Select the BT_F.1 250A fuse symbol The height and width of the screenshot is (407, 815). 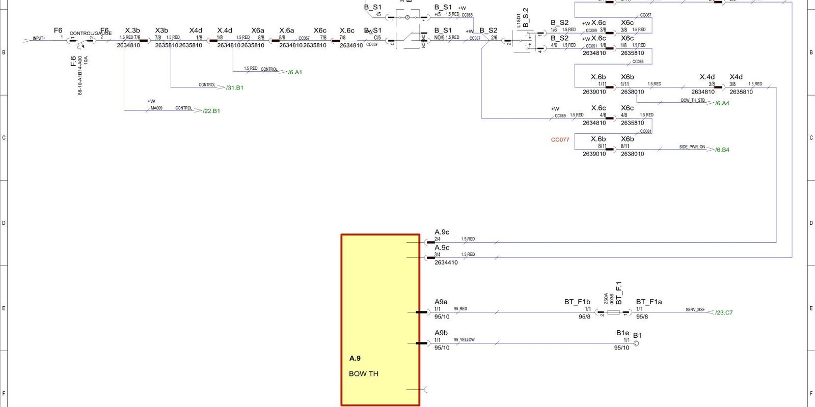point(614,312)
